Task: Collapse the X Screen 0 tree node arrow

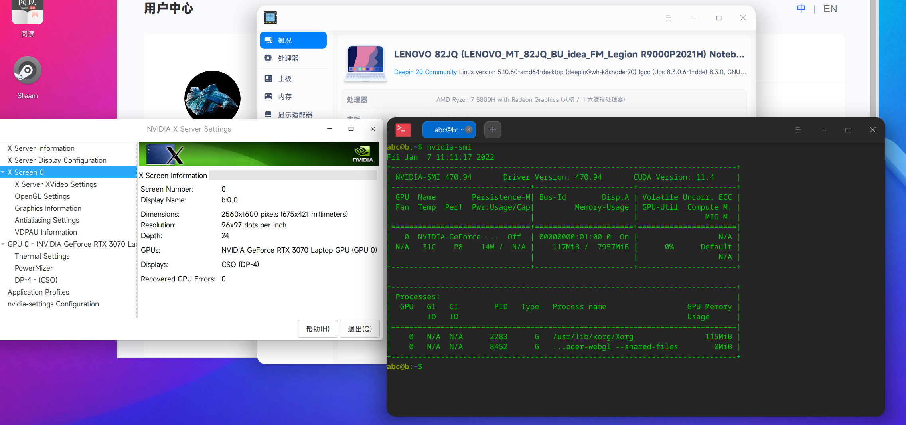Action: 3,172
